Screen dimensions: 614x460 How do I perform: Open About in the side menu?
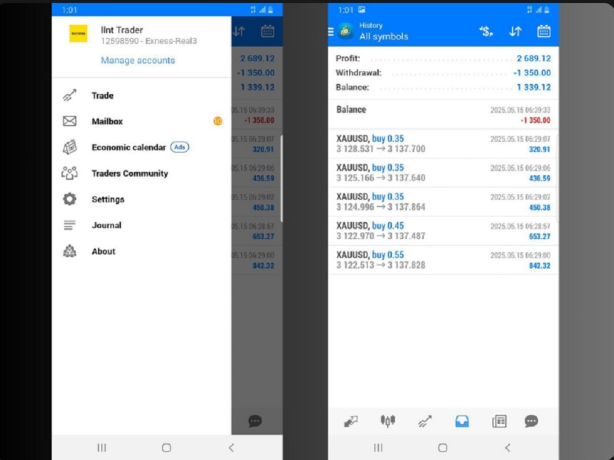(x=141, y=251)
